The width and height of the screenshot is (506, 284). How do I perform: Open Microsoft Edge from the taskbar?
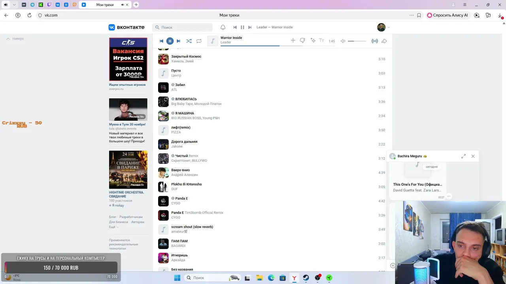click(x=271, y=278)
